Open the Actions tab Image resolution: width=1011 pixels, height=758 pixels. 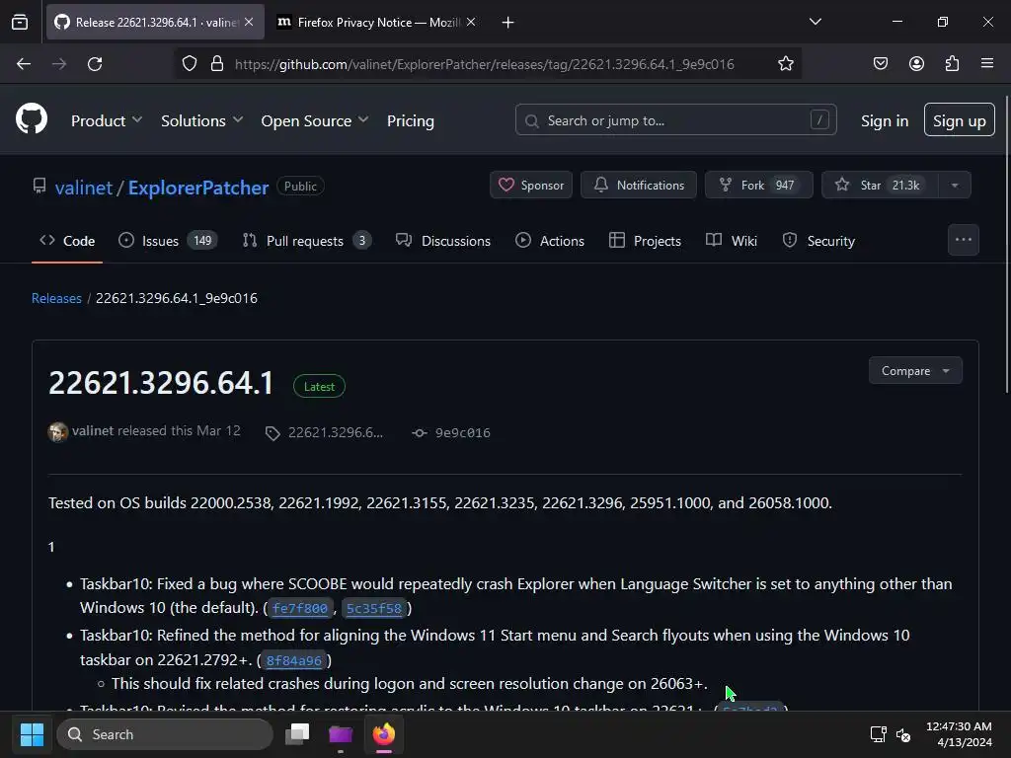point(550,241)
